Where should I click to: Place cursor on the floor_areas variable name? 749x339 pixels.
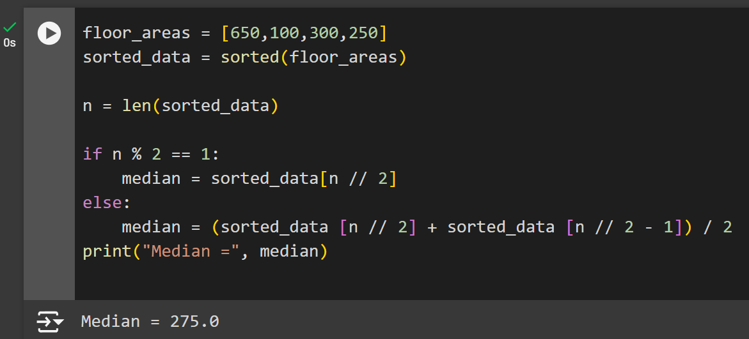click(x=136, y=33)
